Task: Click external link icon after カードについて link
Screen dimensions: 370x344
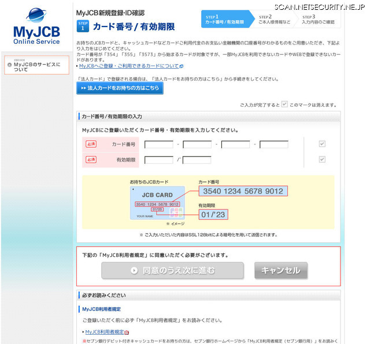Action: click(x=181, y=66)
